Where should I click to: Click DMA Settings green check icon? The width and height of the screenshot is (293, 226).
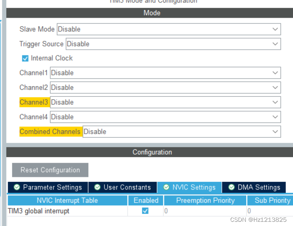click(x=232, y=187)
